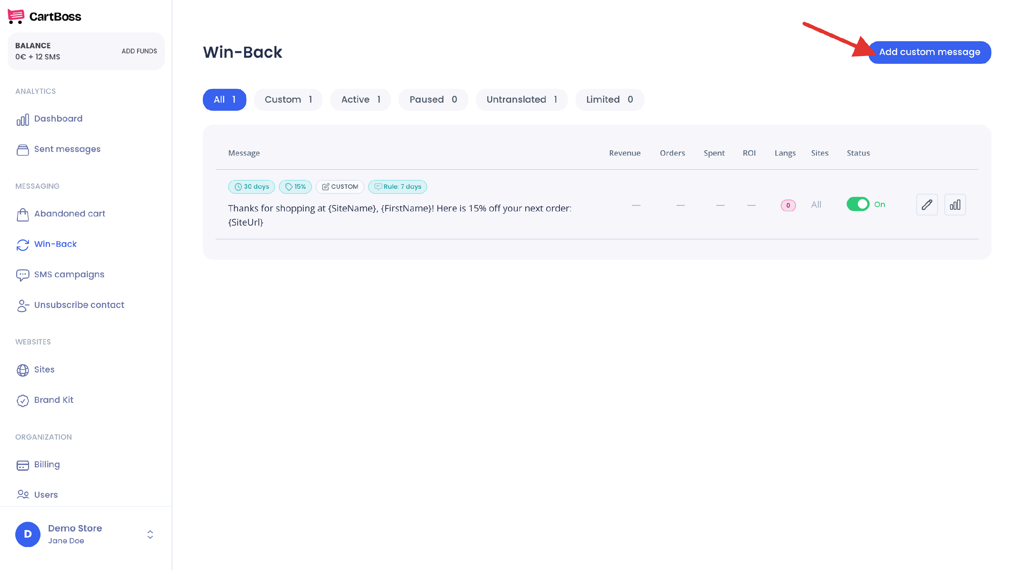The height and width of the screenshot is (570, 1014).
Task: Click the Sent messages inbox icon
Action: (22, 150)
